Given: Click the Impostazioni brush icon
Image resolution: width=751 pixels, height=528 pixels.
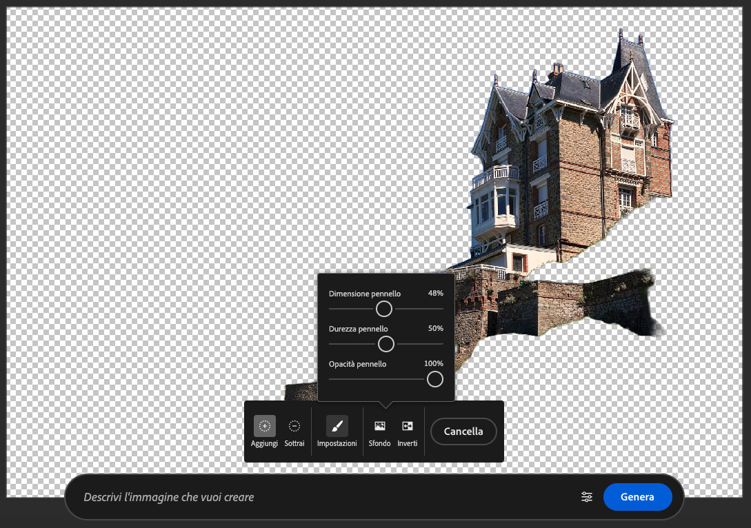Looking at the screenshot, I should point(337,426).
